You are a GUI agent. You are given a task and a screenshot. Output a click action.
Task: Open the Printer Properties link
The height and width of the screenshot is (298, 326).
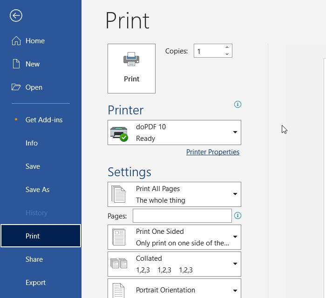213,152
